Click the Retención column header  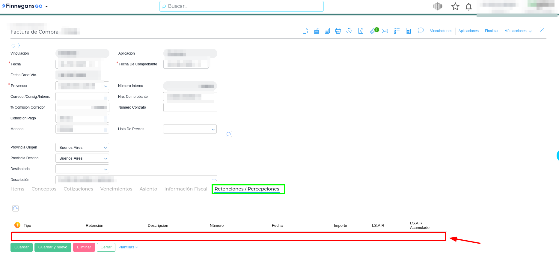coord(94,226)
